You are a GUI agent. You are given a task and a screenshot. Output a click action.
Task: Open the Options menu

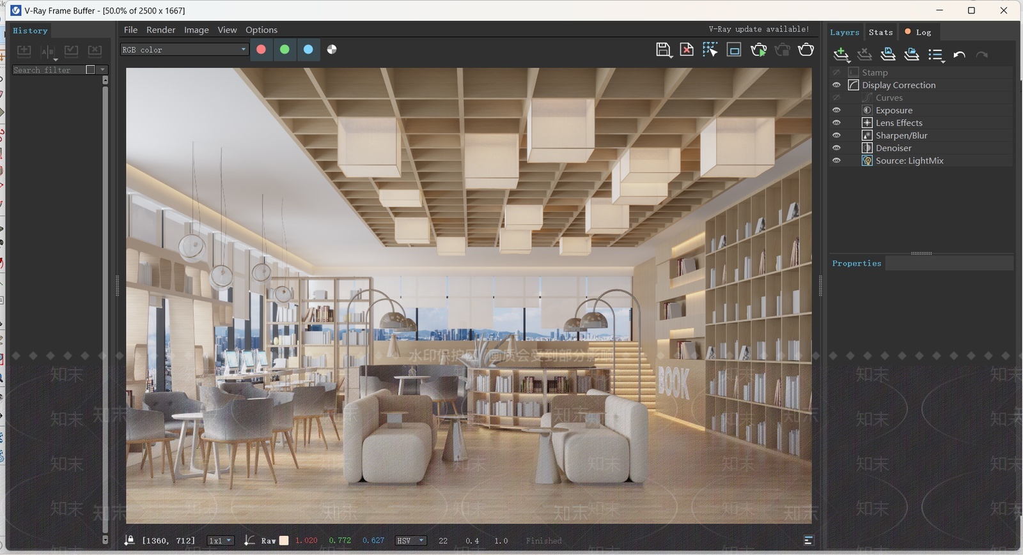(x=262, y=30)
